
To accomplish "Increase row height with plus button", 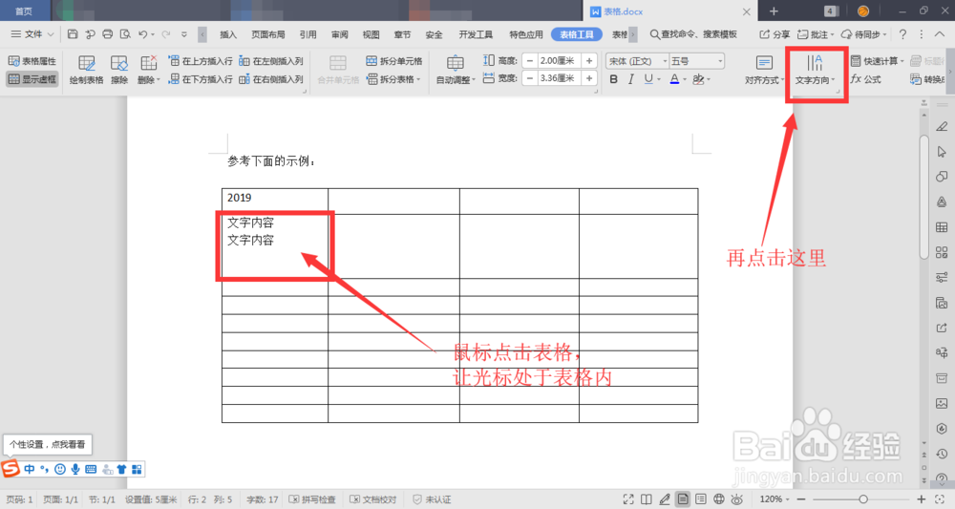I will (589, 61).
